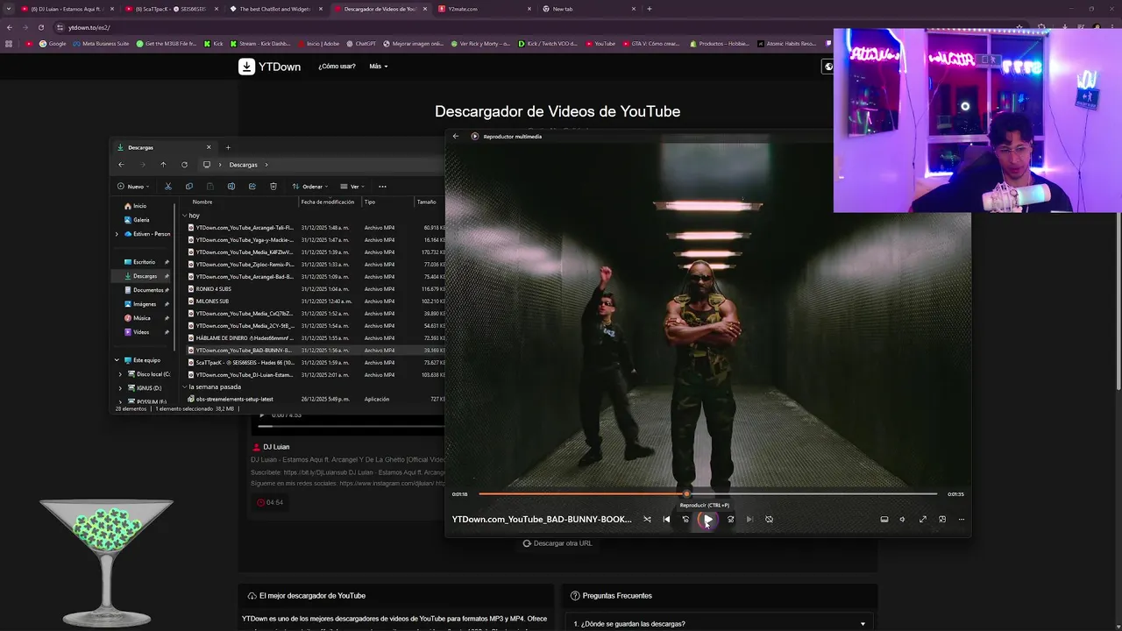Select Galería in the Explorer sidebar
Screen dimensions: 1122x631
137,220
